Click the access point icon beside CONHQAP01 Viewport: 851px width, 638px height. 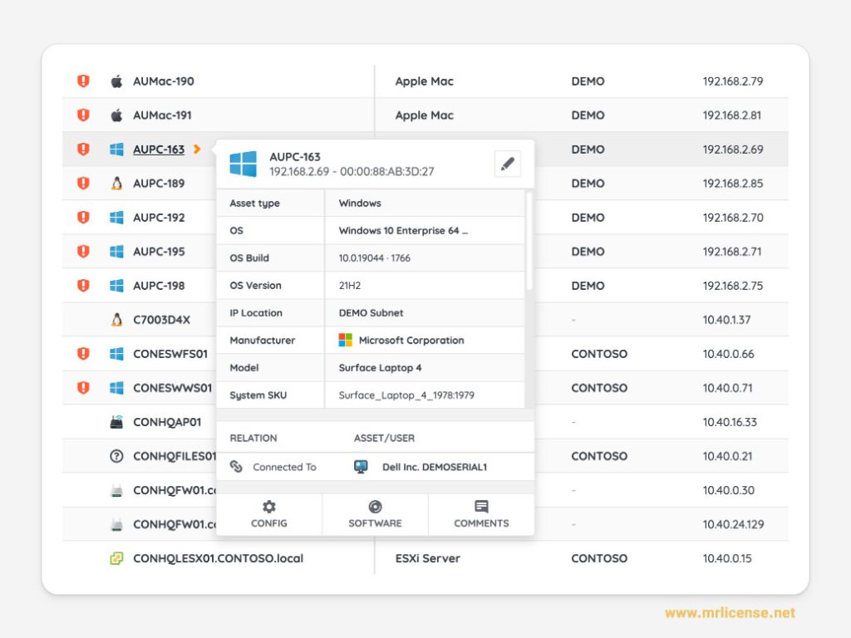click(116, 422)
